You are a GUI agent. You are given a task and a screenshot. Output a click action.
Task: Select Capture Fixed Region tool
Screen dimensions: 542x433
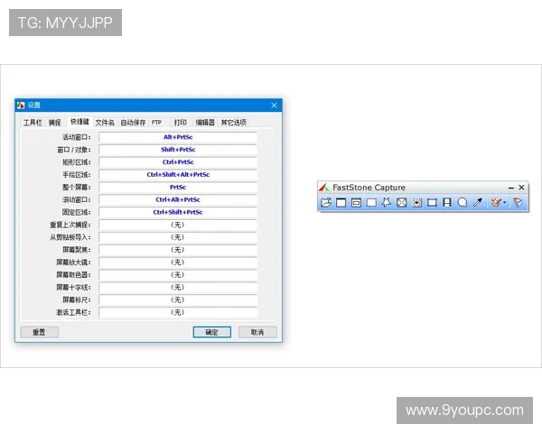pyautogui.click(x=432, y=202)
